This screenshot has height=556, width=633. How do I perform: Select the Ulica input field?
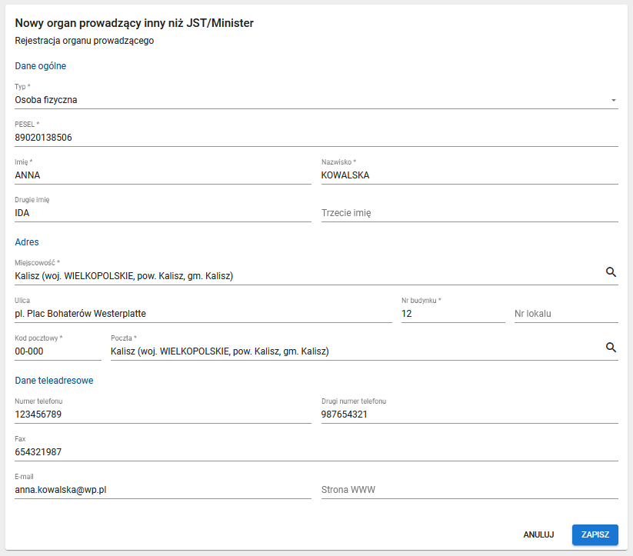point(203,314)
